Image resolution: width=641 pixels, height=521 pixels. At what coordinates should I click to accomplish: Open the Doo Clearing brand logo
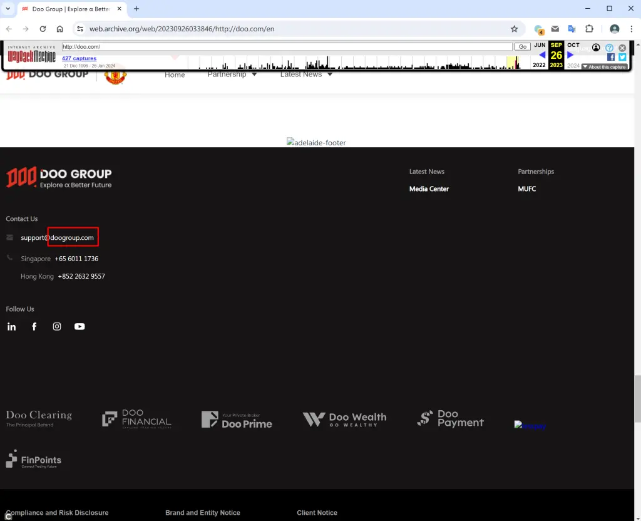(x=39, y=418)
